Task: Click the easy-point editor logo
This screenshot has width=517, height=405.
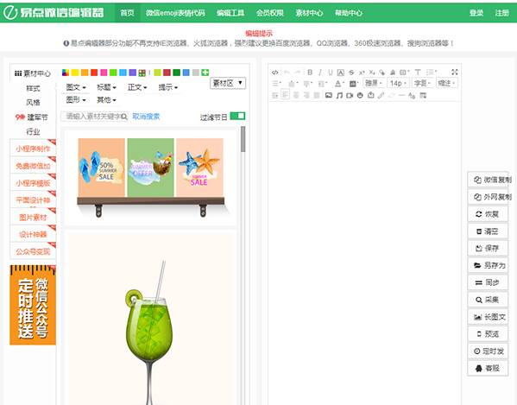Action: coord(54,12)
